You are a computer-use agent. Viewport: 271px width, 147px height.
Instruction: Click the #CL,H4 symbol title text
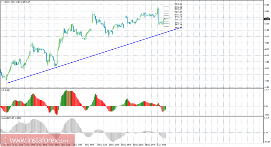point(6,2)
